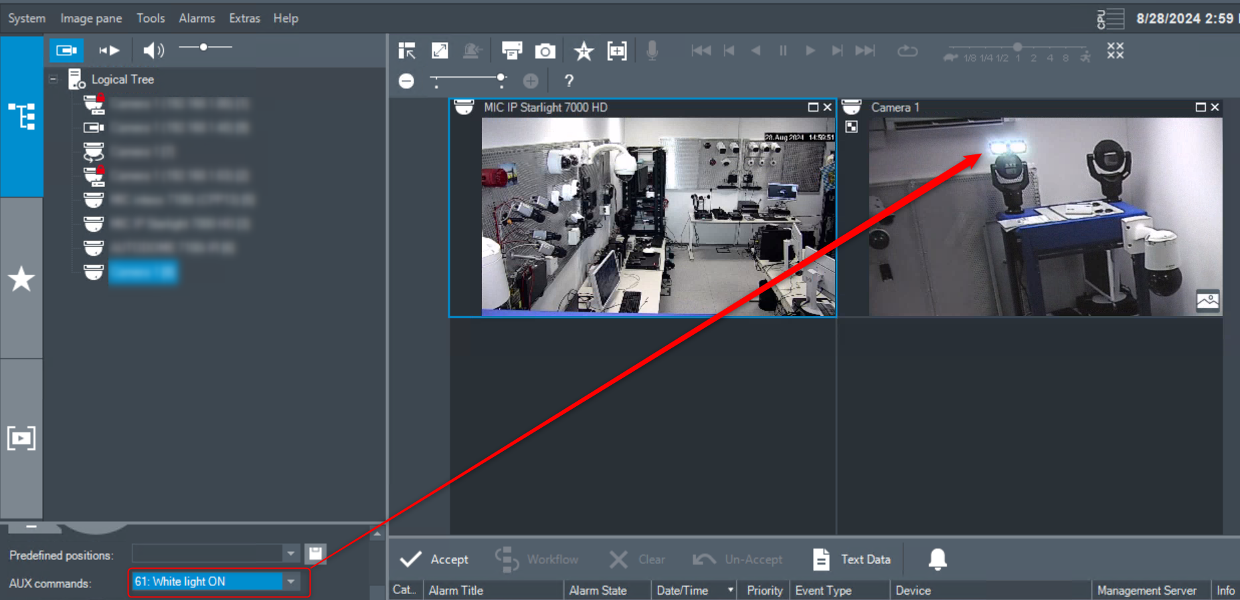Toggle alarm sound with the bell icon
Image resolution: width=1240 pixels, height=600 pixels.
937,559
